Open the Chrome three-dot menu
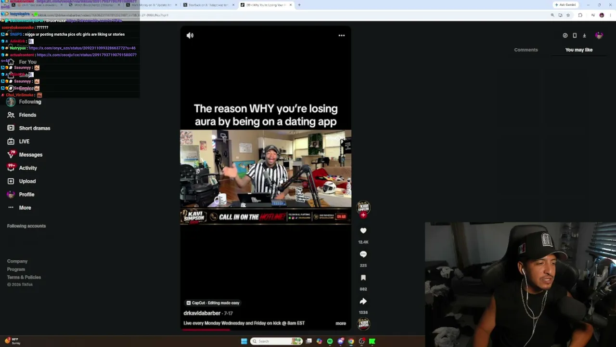 point(610,15)
